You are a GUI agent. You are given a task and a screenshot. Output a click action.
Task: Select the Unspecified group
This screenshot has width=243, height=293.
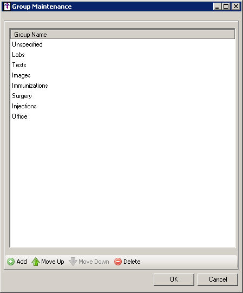coord(122,44)
